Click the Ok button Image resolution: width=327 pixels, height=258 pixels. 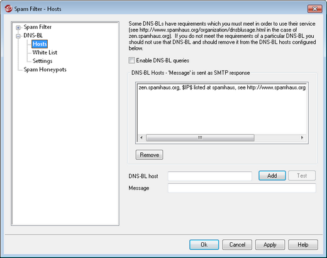[204, 245]
